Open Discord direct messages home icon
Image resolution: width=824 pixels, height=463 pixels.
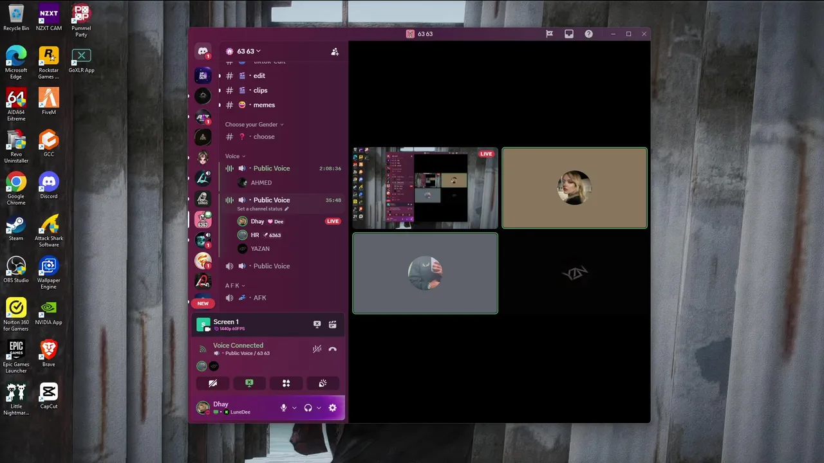(203, 51)
